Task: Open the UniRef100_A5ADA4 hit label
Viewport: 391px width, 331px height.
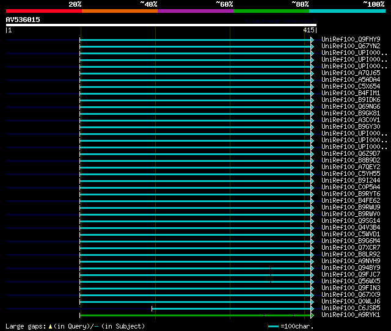Action: click(351, 80)
